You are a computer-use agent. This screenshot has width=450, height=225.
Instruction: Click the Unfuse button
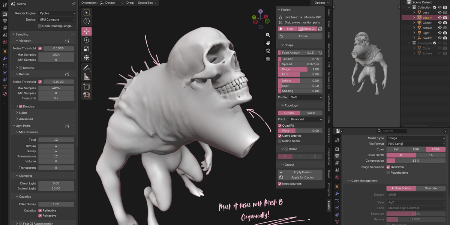pos(300,36)
